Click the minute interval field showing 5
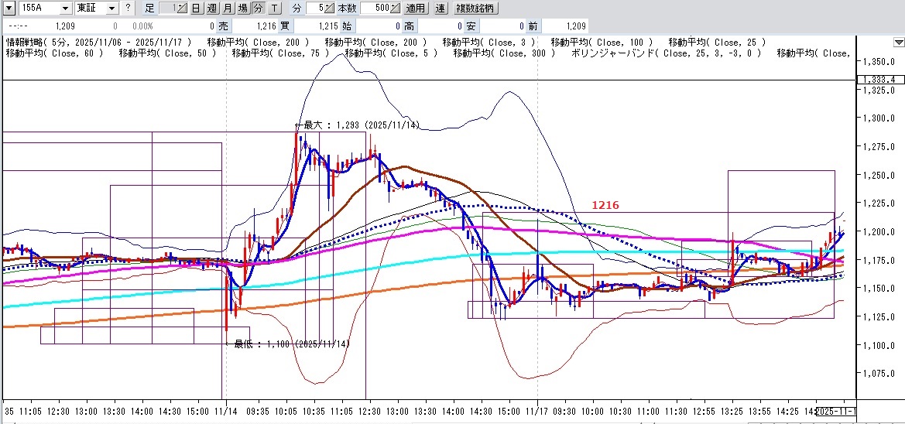This screenshot has height=424, width=905. pos(315,8)
